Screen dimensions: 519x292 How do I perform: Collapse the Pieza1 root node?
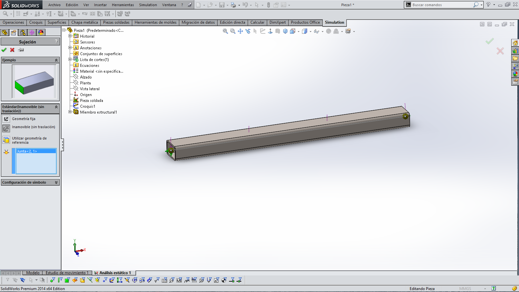(64, 30)
